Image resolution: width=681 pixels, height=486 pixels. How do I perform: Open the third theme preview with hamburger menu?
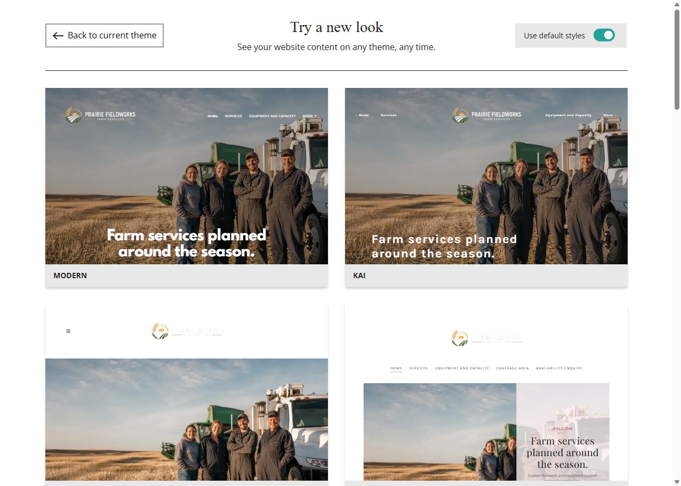coord(187,393)
